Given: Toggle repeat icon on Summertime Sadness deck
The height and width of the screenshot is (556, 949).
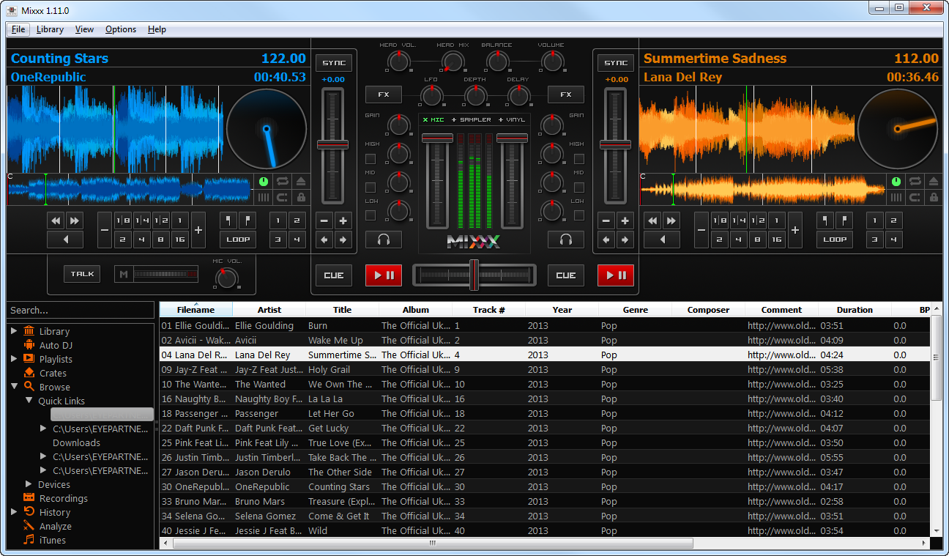Looking at the screenshot, I should click(x=915, y=181).
